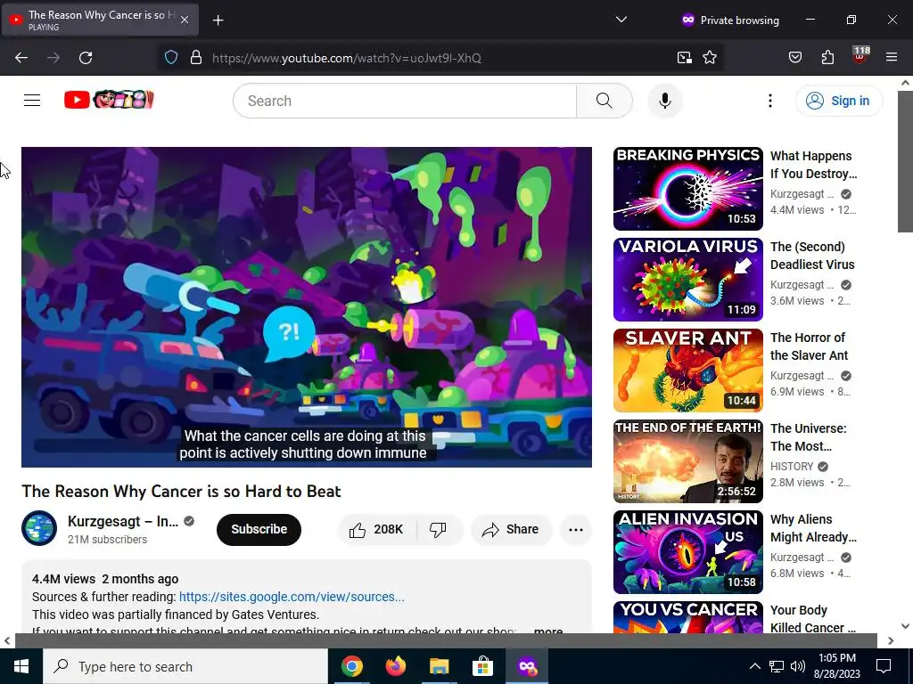Open Windows notification center
Screen dimensions: 913x684
884,666
